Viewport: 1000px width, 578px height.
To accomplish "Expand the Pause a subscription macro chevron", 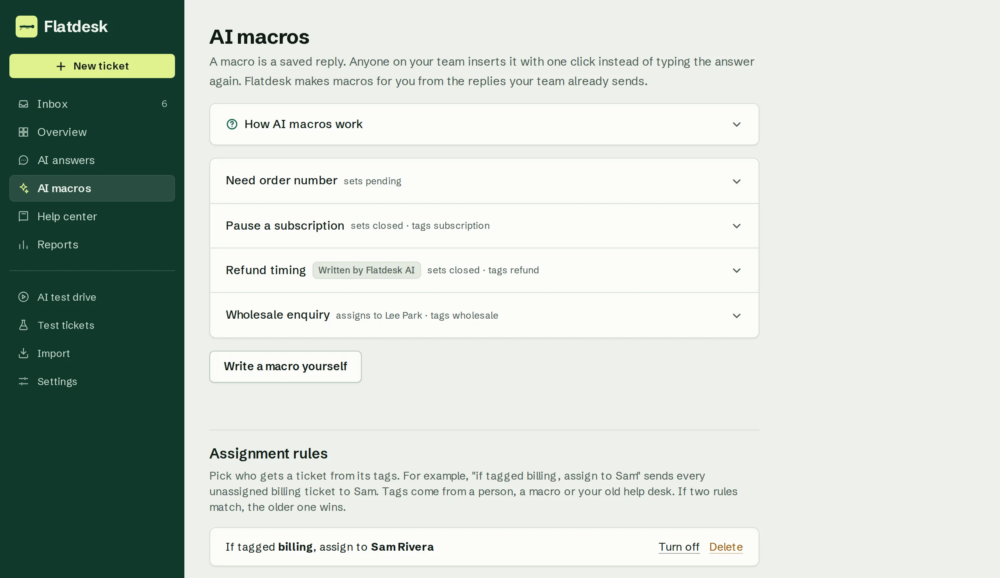I will [736, 226].
